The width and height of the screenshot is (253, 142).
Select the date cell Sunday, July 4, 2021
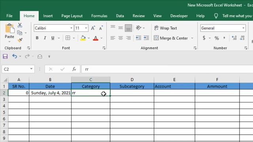(50, 93)
